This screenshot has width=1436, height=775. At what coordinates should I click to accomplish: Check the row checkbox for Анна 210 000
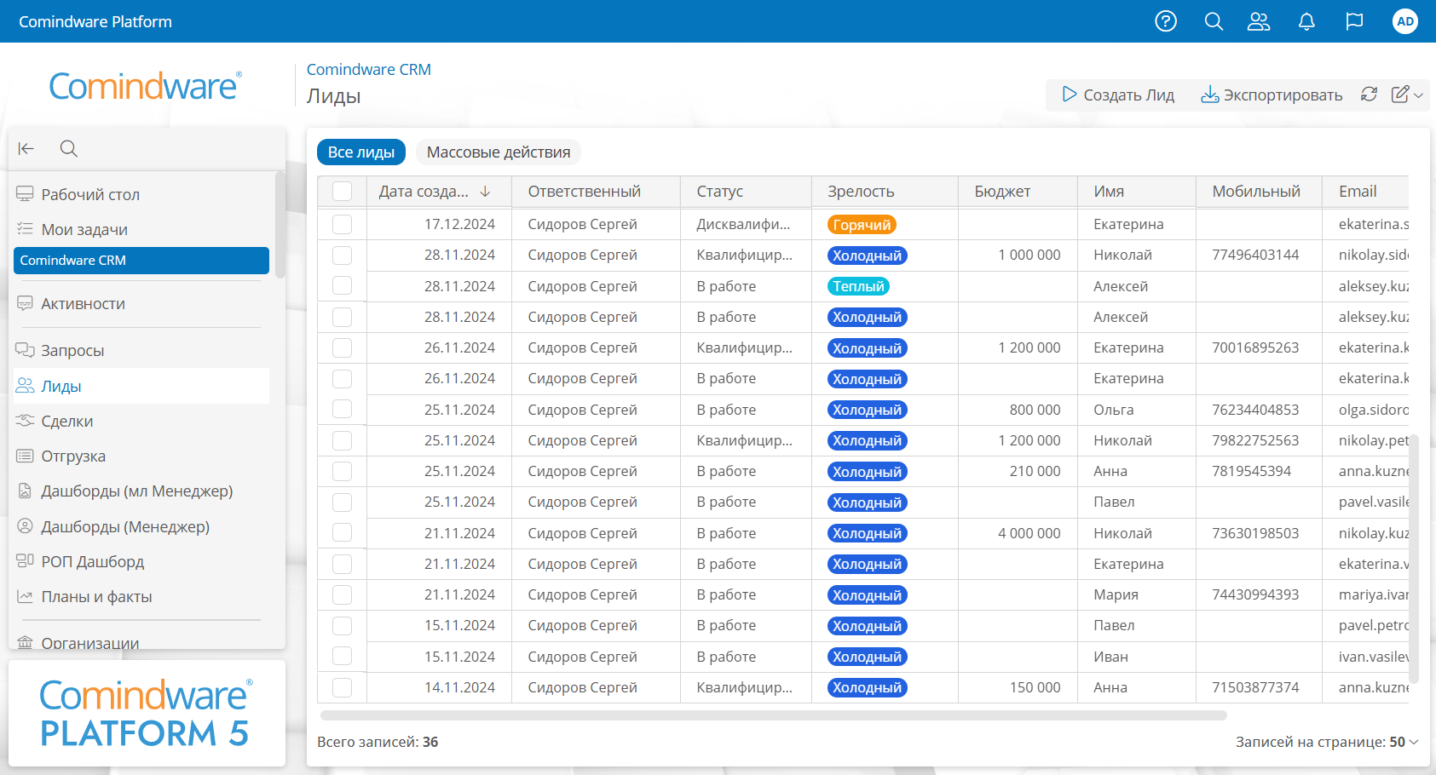(x=343, y=471)
